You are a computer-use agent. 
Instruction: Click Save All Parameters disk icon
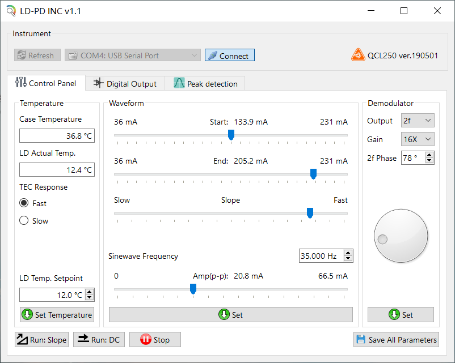396,340
